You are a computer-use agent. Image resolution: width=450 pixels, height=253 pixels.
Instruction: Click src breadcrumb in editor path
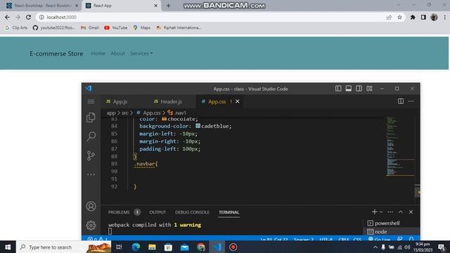[125, 112]
